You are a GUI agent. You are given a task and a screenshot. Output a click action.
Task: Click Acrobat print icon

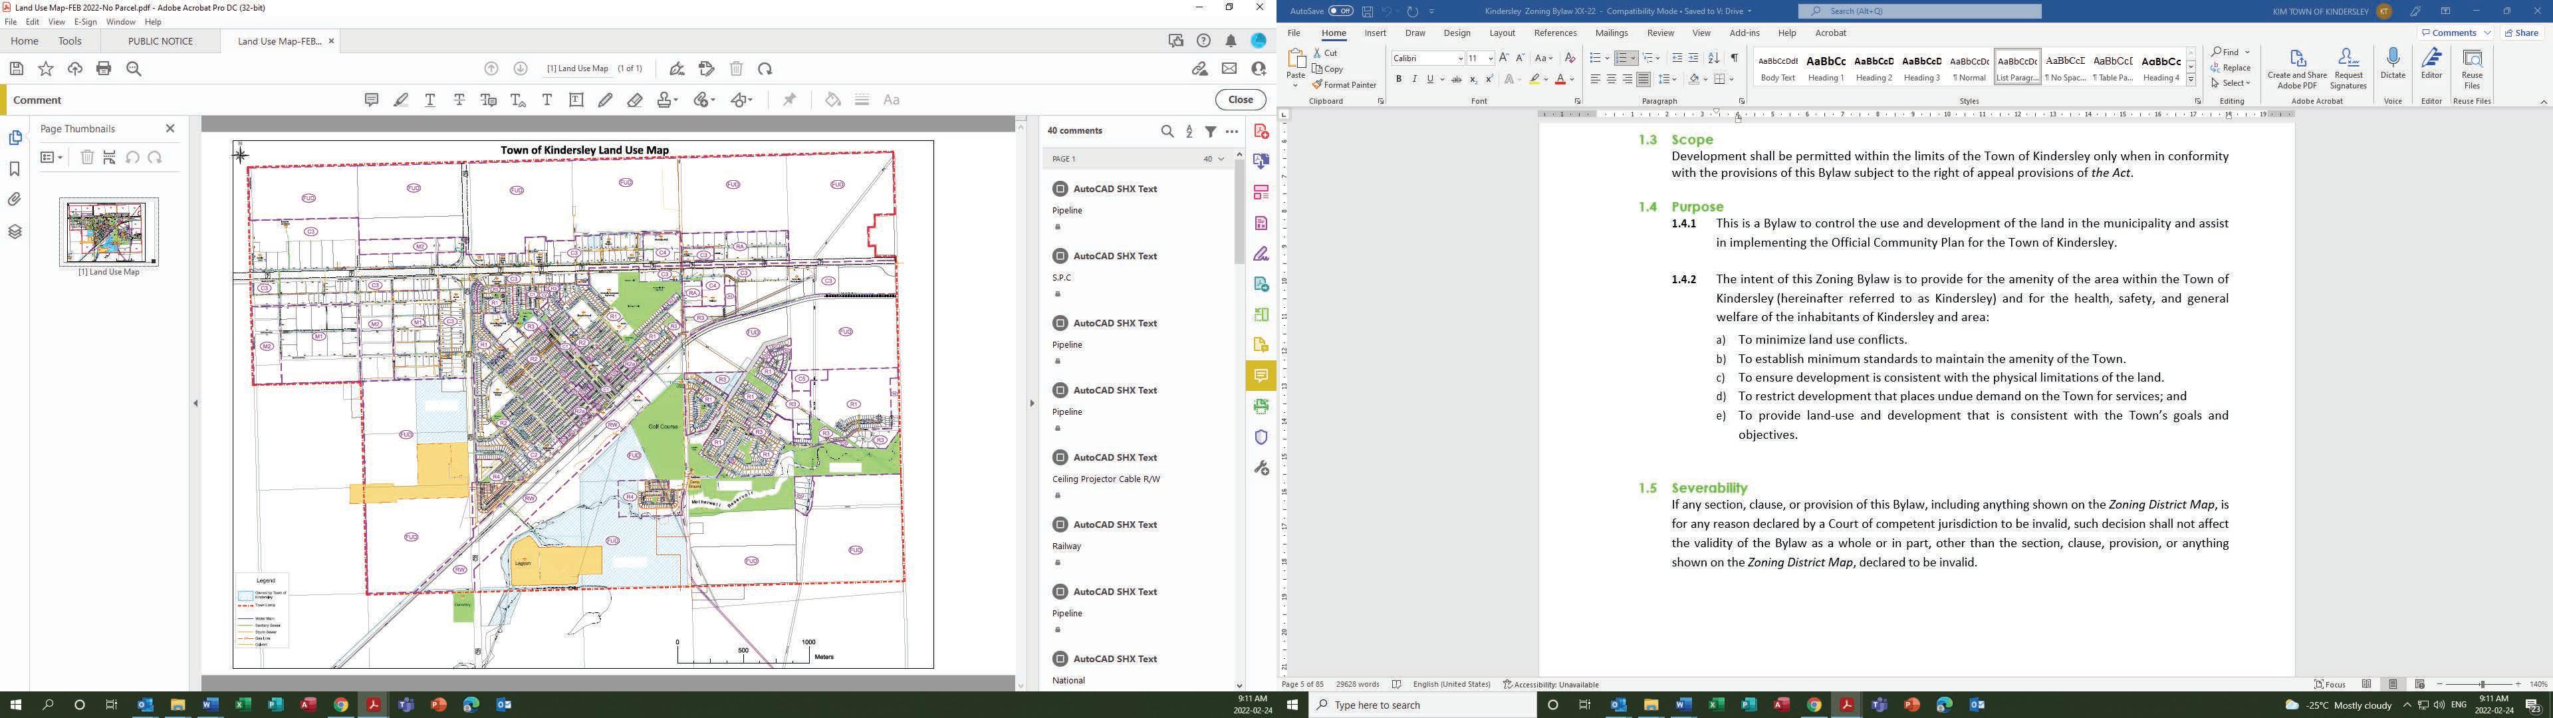(x=104, y=68)
